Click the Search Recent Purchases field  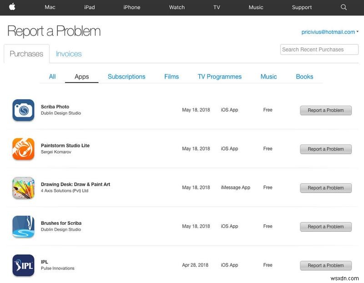pyautogui.click(x=319, y=49)
